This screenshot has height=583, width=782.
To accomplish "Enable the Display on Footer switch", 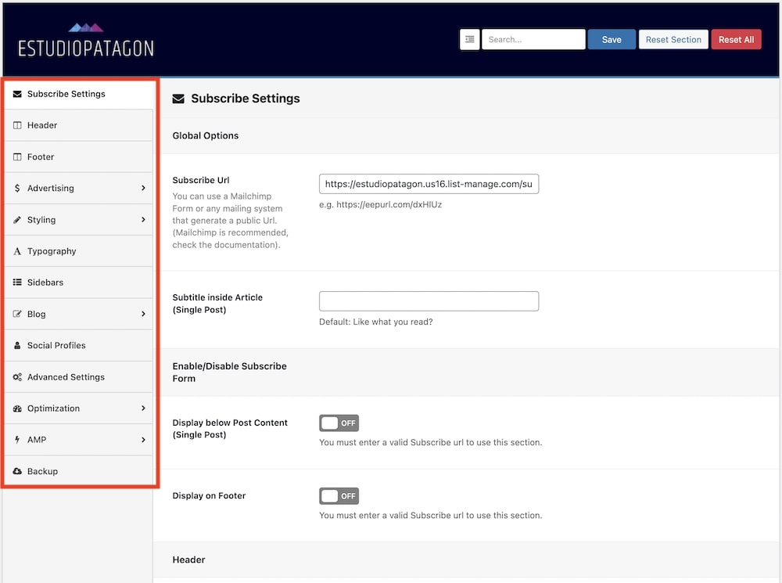I will (339, 495).
